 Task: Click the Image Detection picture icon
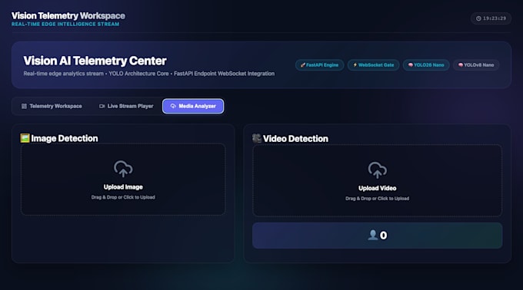point(25,138)
